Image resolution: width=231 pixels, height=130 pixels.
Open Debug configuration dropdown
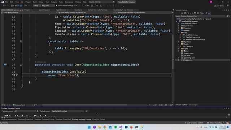tap(37, 6)
